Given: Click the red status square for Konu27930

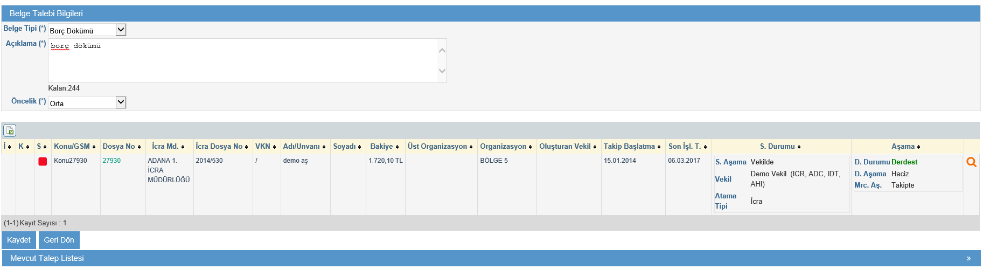Looking at the screenshot, I should coord(43,161).
